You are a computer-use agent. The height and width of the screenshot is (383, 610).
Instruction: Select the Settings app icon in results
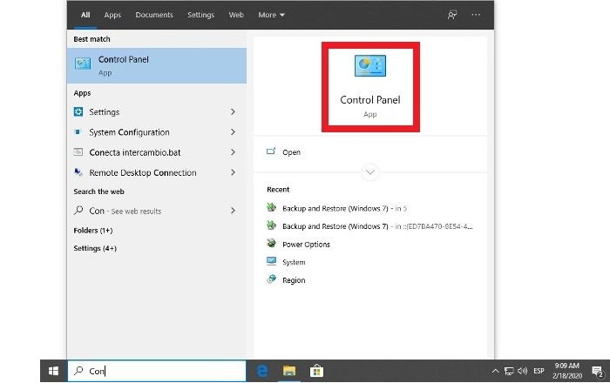click(78, 112)
